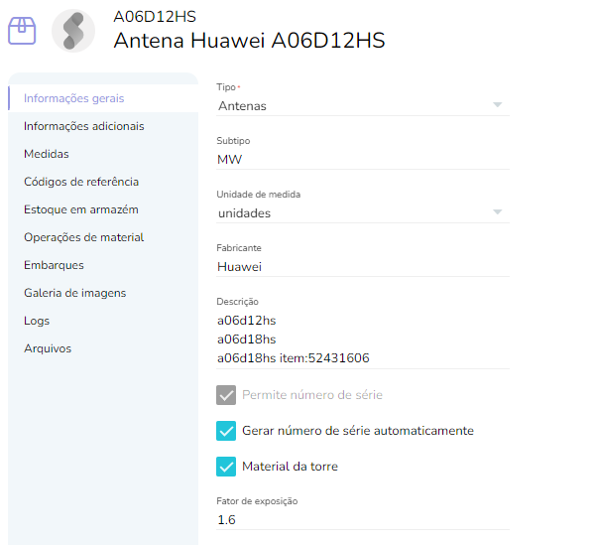
Task: Open the Tipo dropdown showing Antenas
Action: pos(363,105)
